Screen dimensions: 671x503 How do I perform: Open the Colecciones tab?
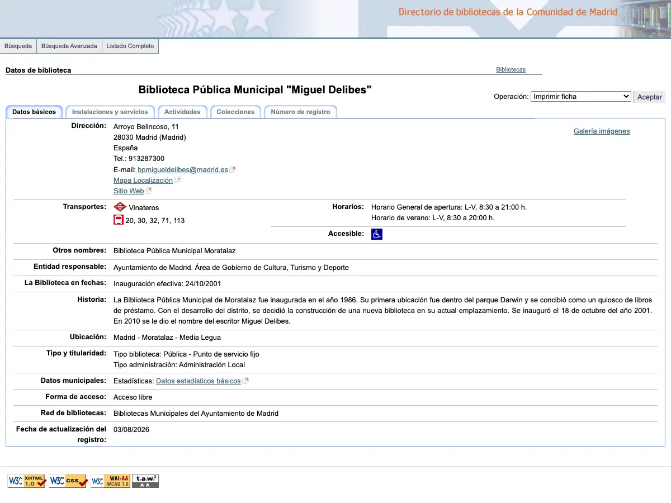pyautogui.click(x=235, y=112)
